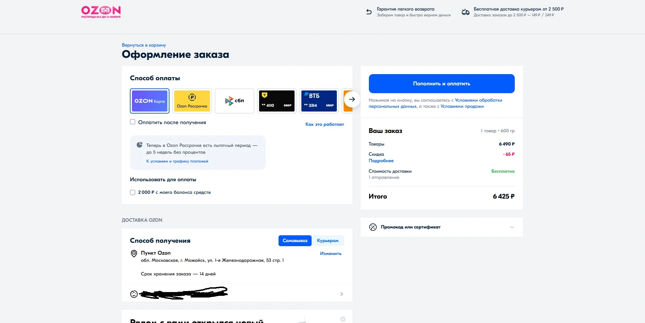The width and height of the screenshot is (645, 323).
Task: Select Ozon Карта payment method
Action: 150,101
